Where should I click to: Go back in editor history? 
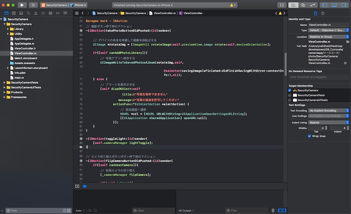pyautogui.click(x=83, y=13)
